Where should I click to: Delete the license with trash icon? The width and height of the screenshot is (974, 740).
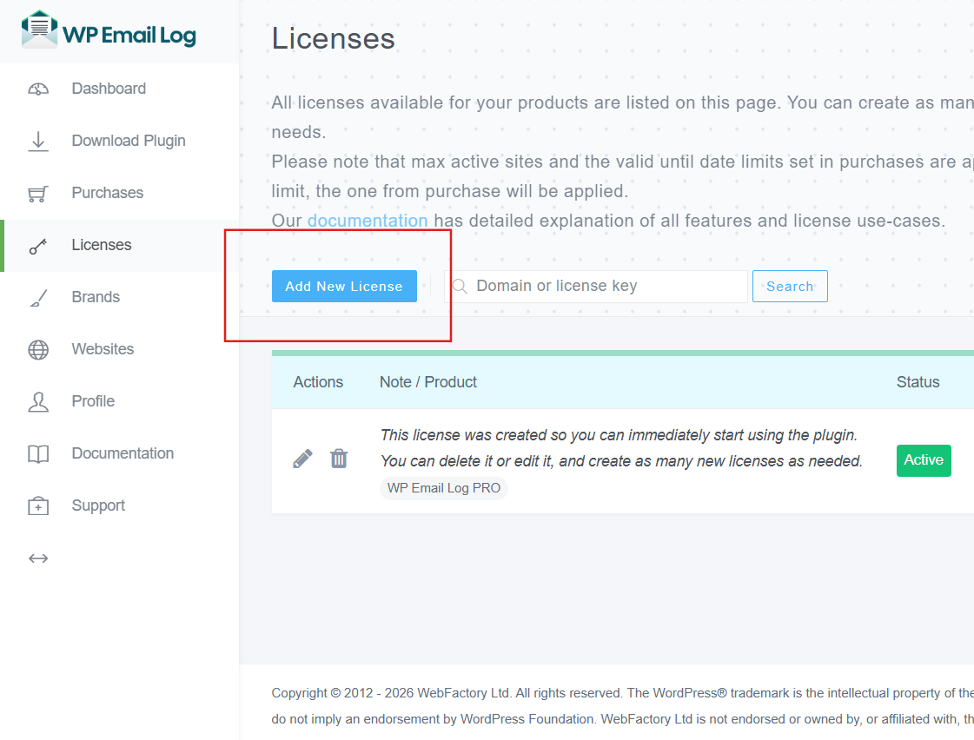point(339,459)
